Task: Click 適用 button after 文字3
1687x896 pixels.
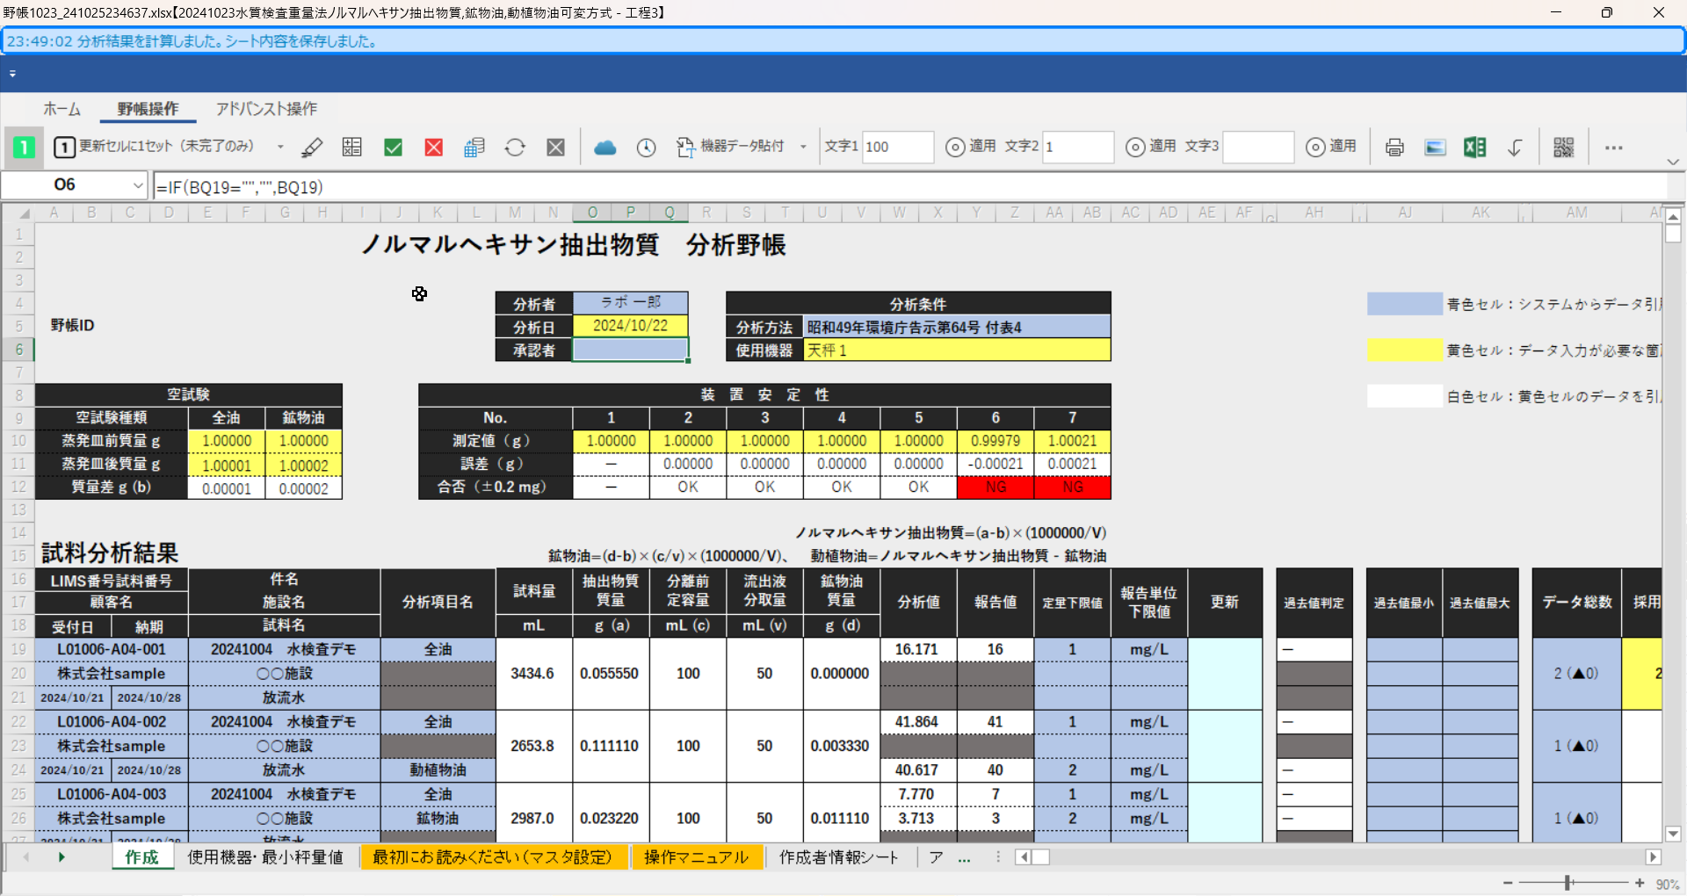Action: pyautogui.click(x=1331, y=147)
